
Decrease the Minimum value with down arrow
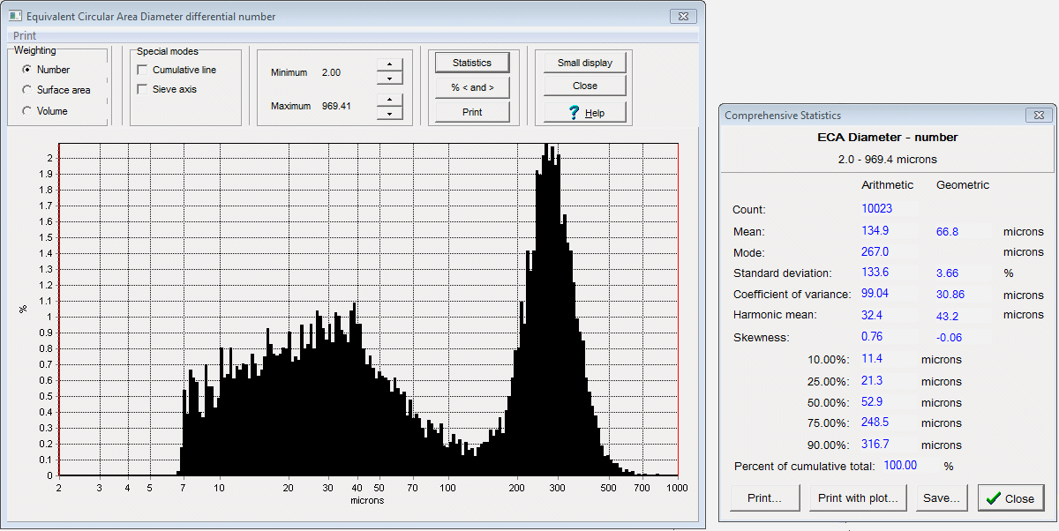[x=389, y=79]
